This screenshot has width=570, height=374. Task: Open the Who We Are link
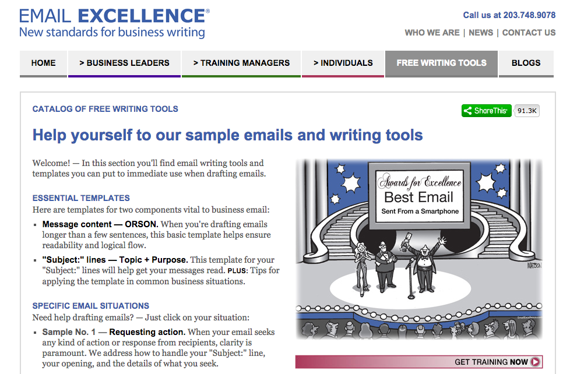coord(432,33)
